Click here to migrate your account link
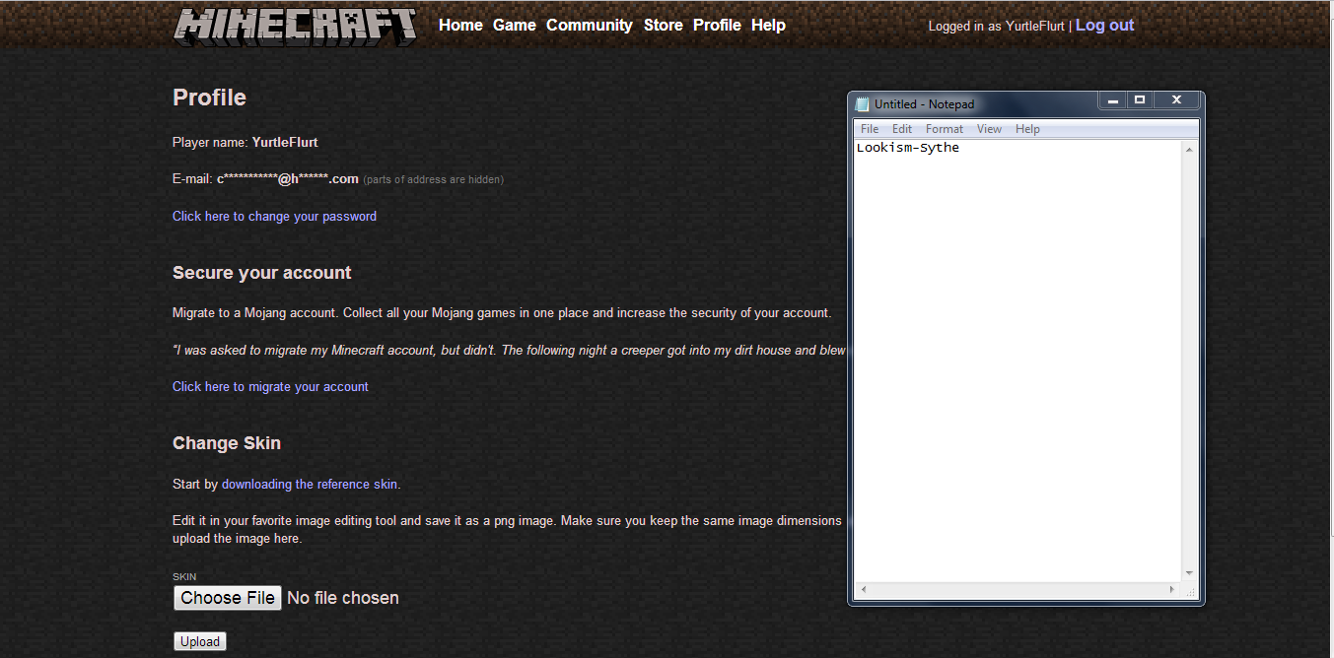The width and height of the screenshot is (1334, 658). point(270,386)
